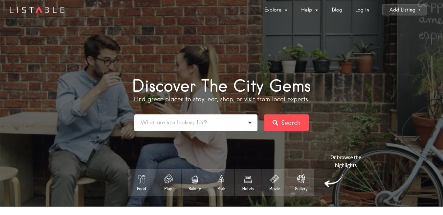Browse the Park tree icon

(x=221, y=179)
